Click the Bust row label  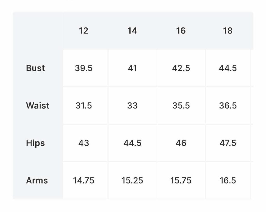(x=35, y=68)
